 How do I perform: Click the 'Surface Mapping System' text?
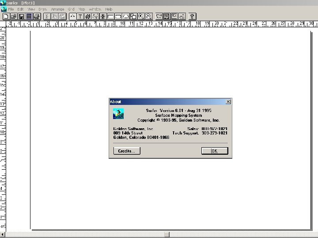click(178, 115)
